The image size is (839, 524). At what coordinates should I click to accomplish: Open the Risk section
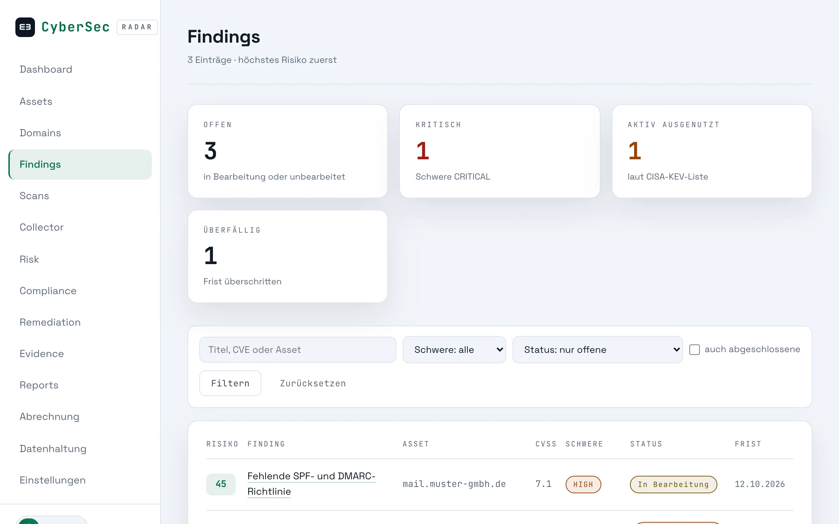29,259
